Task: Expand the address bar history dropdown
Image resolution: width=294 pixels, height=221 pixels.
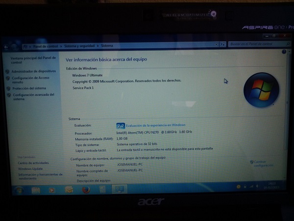Action: coord(216,44)
